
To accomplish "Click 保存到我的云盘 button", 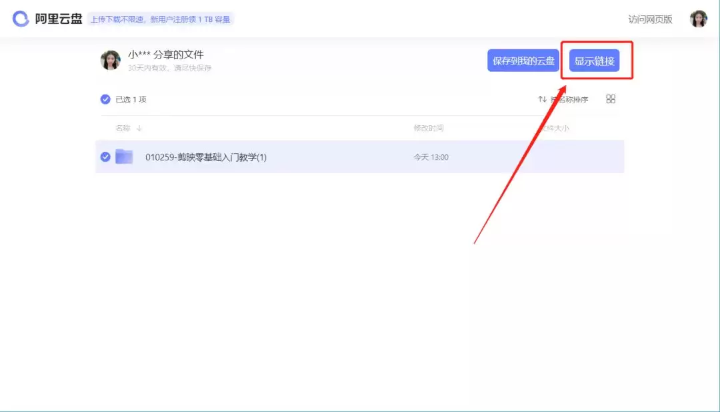I will point(523,61).
